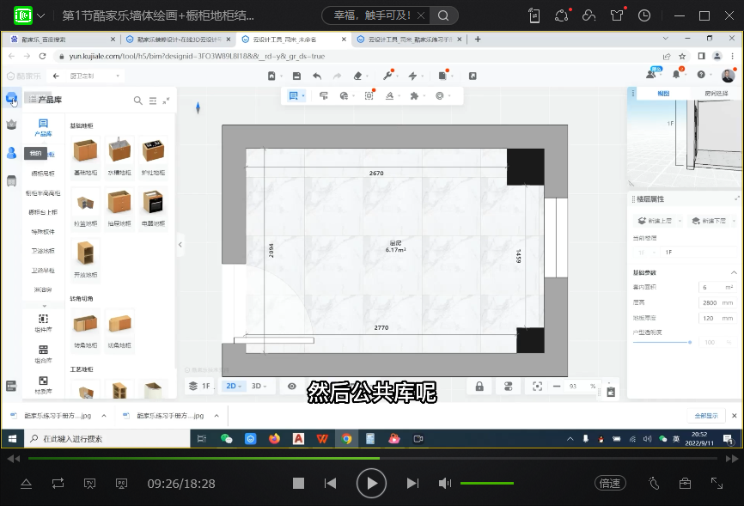Image resolution: width=744 pixels, height=506 pixels.
Task: Click the lock icon below canvas
Action: tap(479, 387)
